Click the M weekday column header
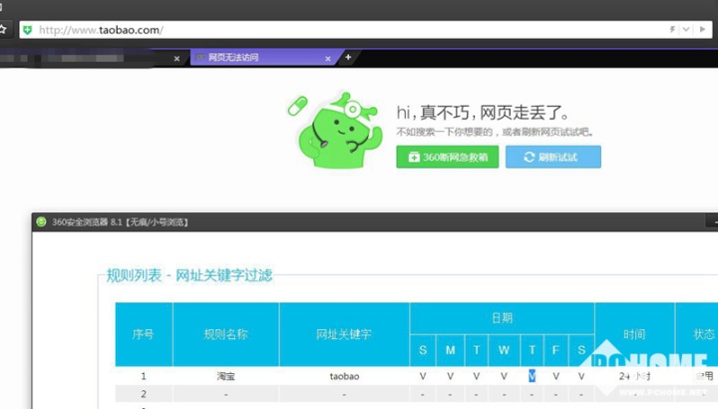Screen dimensions: 718x409 450,350
